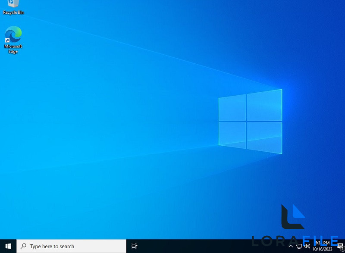Open the network status tray icon
Screen dimensions: 345x253
(x=299, y=246)
